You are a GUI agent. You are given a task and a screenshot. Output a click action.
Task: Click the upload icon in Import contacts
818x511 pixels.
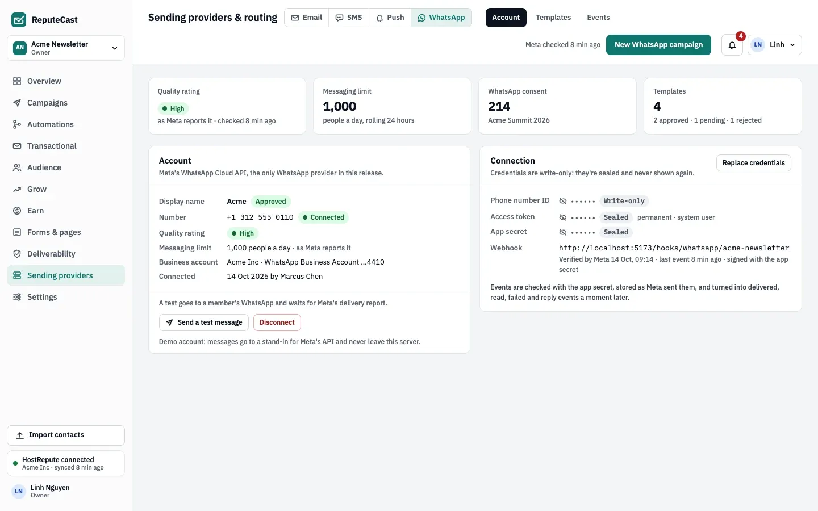tap(20, 435)
